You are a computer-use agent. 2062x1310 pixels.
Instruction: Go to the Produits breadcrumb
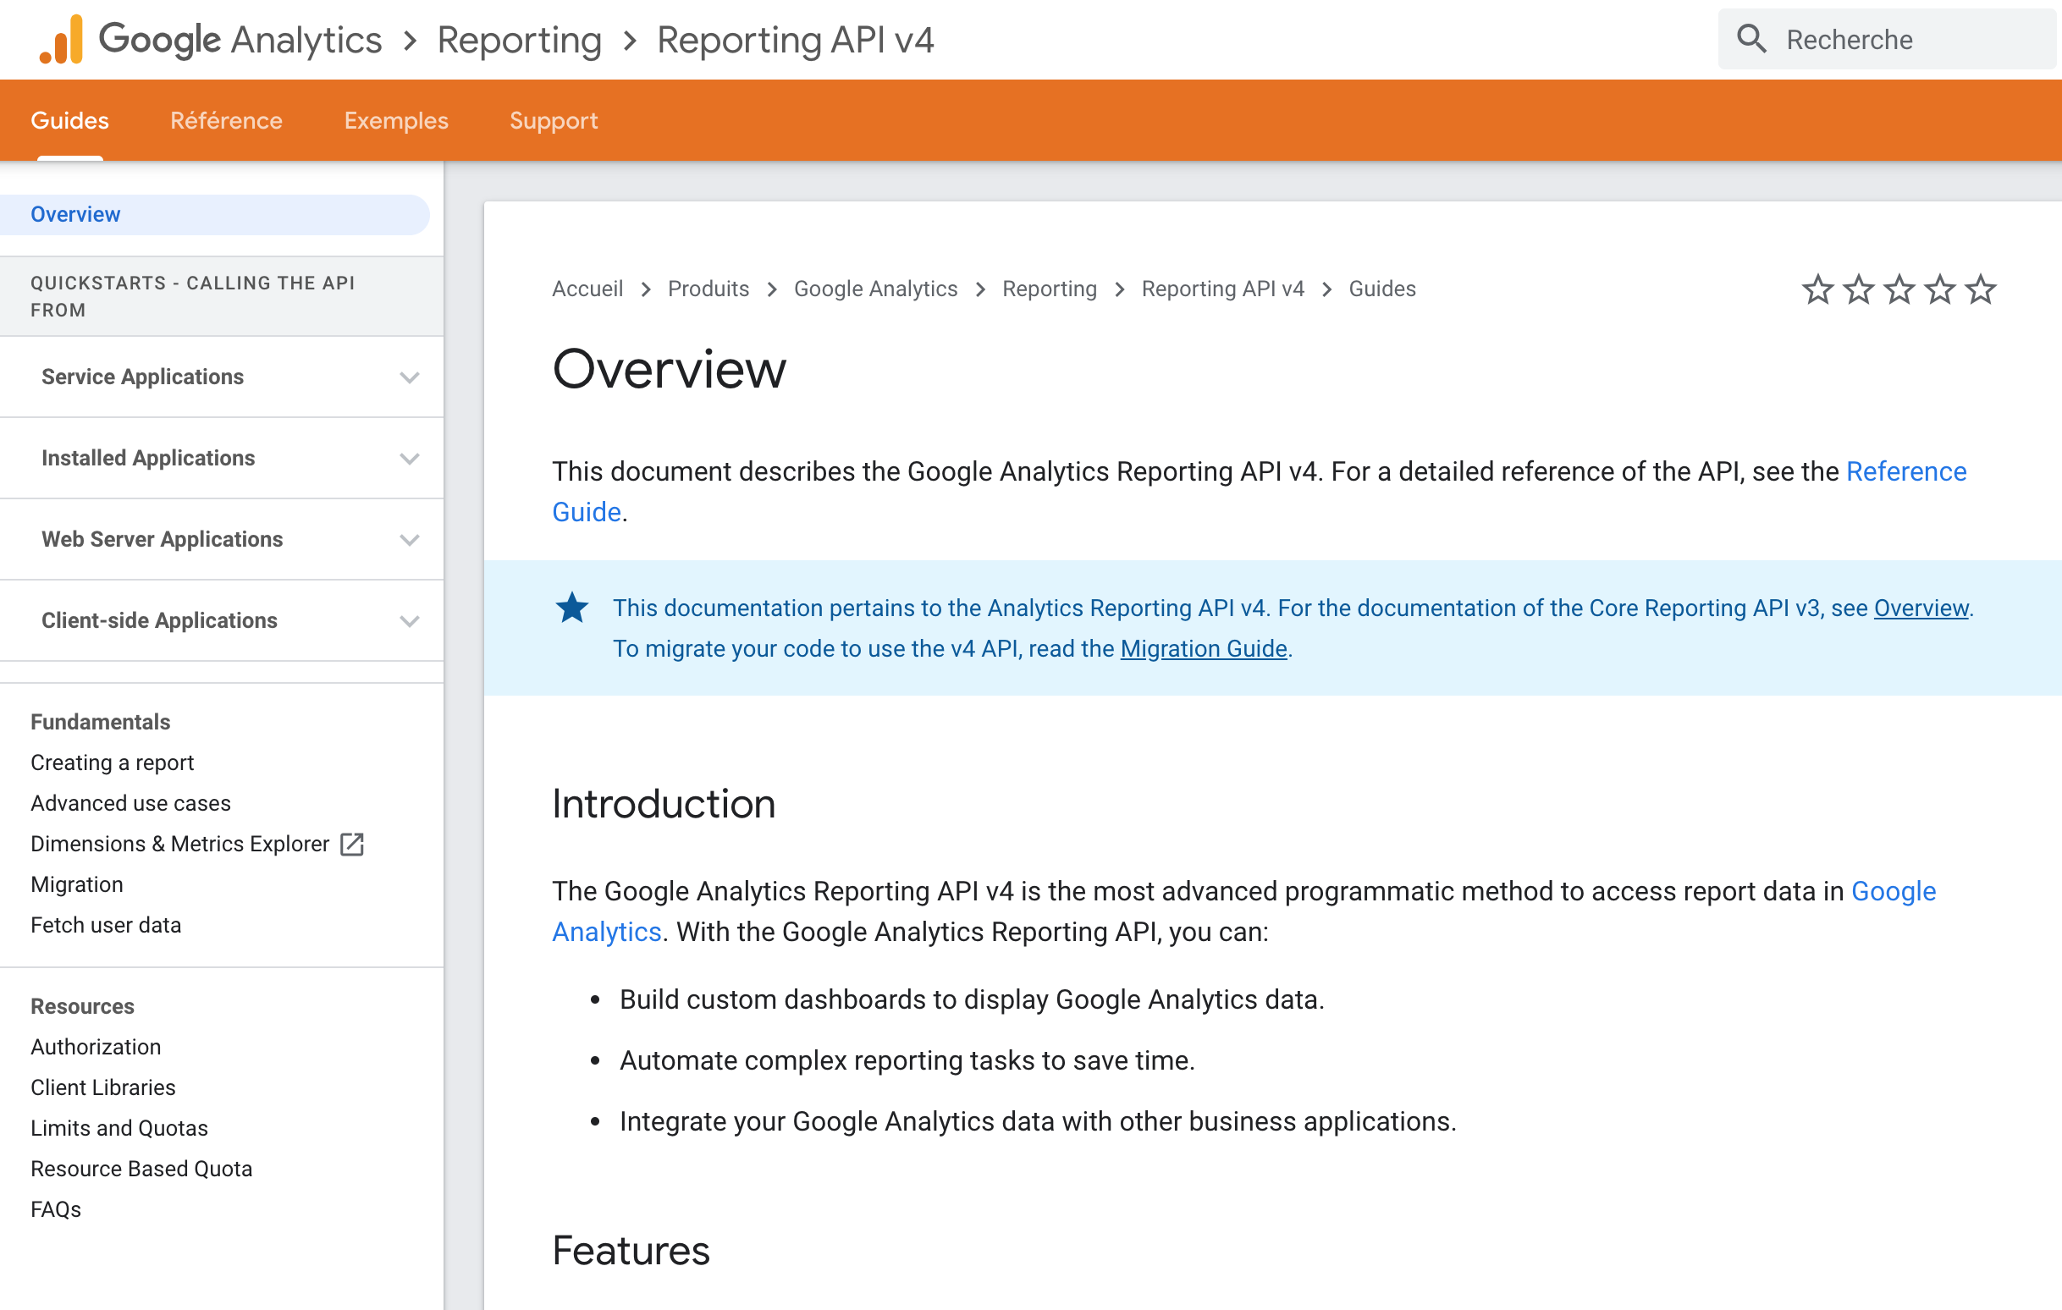pos(708,289)
